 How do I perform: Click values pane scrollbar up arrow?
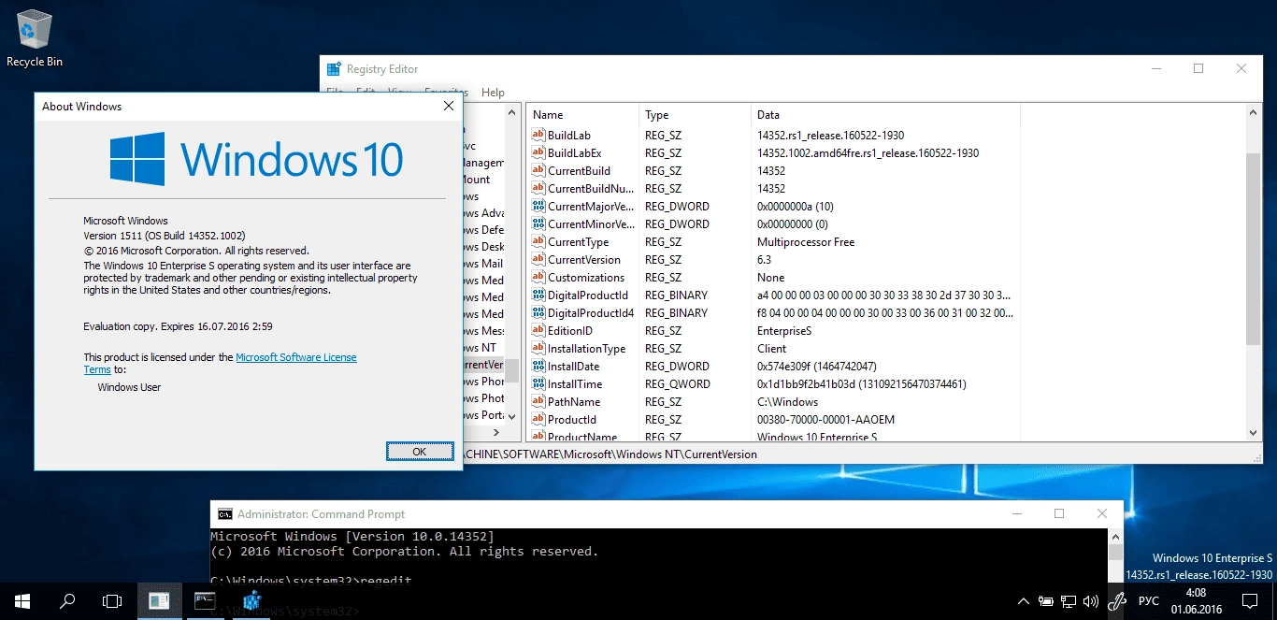tap(1254, 112)
